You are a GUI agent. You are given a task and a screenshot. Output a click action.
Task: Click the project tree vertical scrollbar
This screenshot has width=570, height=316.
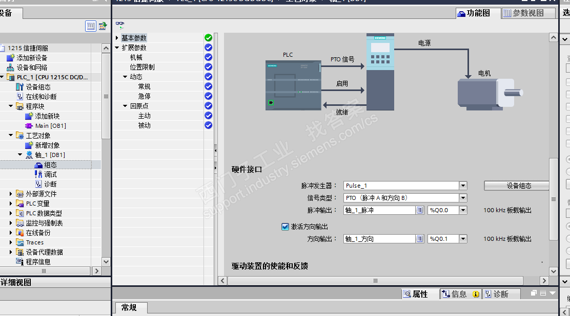tap(106, 96)
